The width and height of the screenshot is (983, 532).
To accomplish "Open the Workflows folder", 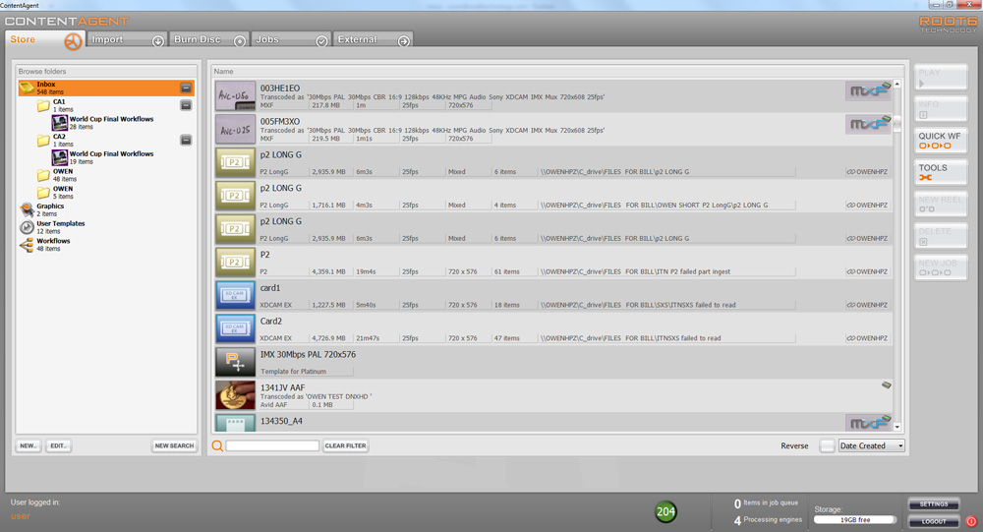I will 44,245.
